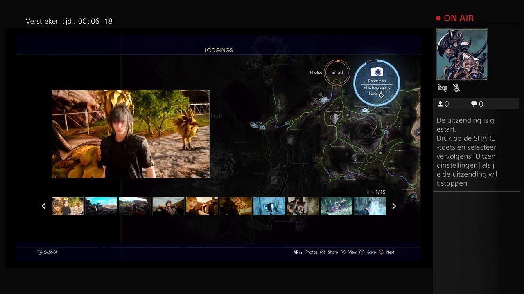524x294 pixels.
Task: Click the Photos 5/150 counter ring
Action: tap(337, 73)
